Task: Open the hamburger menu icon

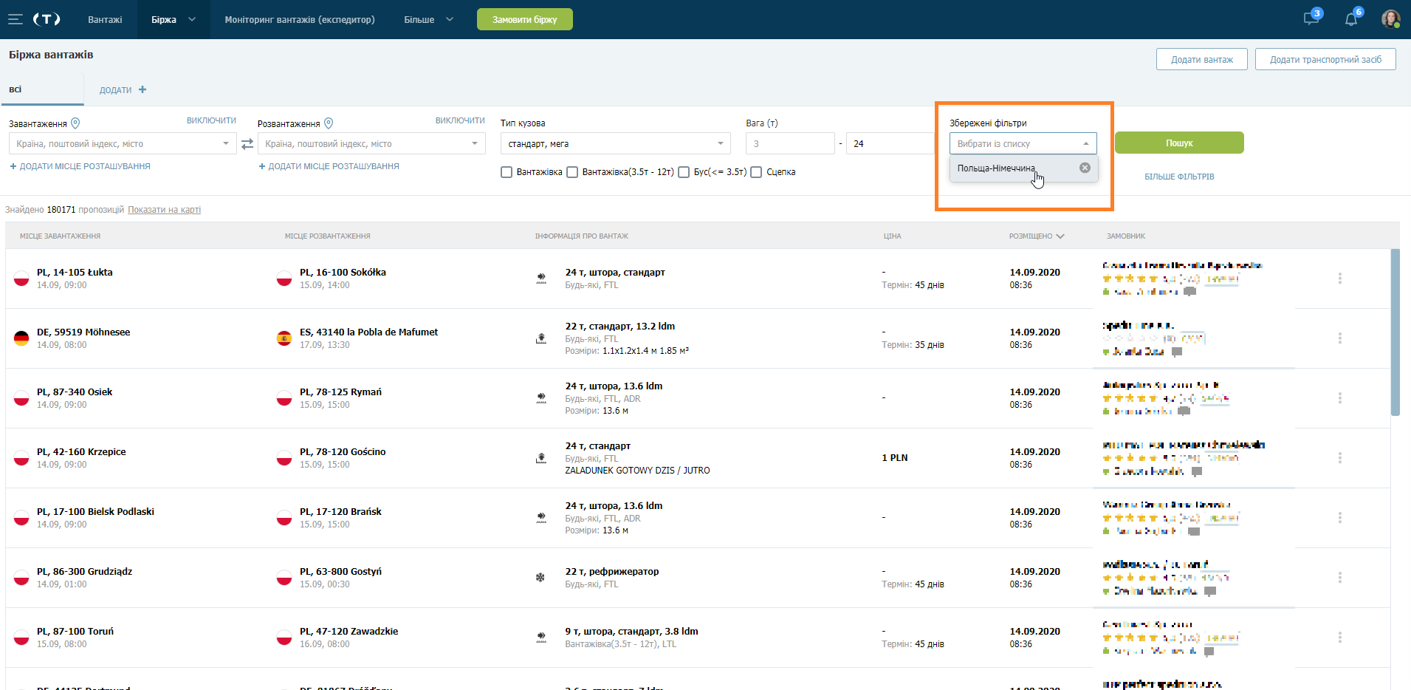Action: [16, 19]
